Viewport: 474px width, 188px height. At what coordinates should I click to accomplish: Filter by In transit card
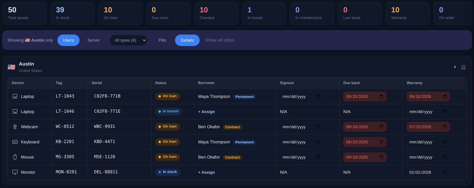tap(264, 14)
